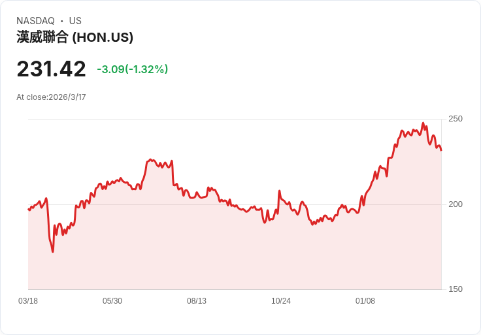Click the NASDAQ exchange label
The width and height of the screenshot is (481, 335).
[x=35, y=21]
